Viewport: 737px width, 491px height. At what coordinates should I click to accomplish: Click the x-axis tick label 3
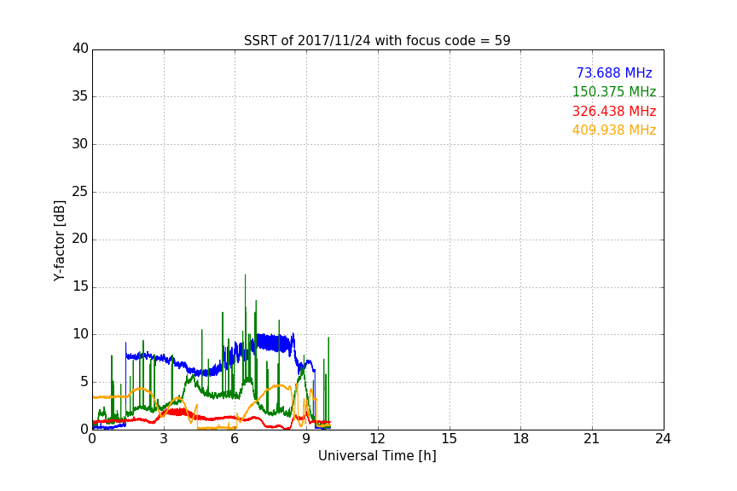point(164,439)
